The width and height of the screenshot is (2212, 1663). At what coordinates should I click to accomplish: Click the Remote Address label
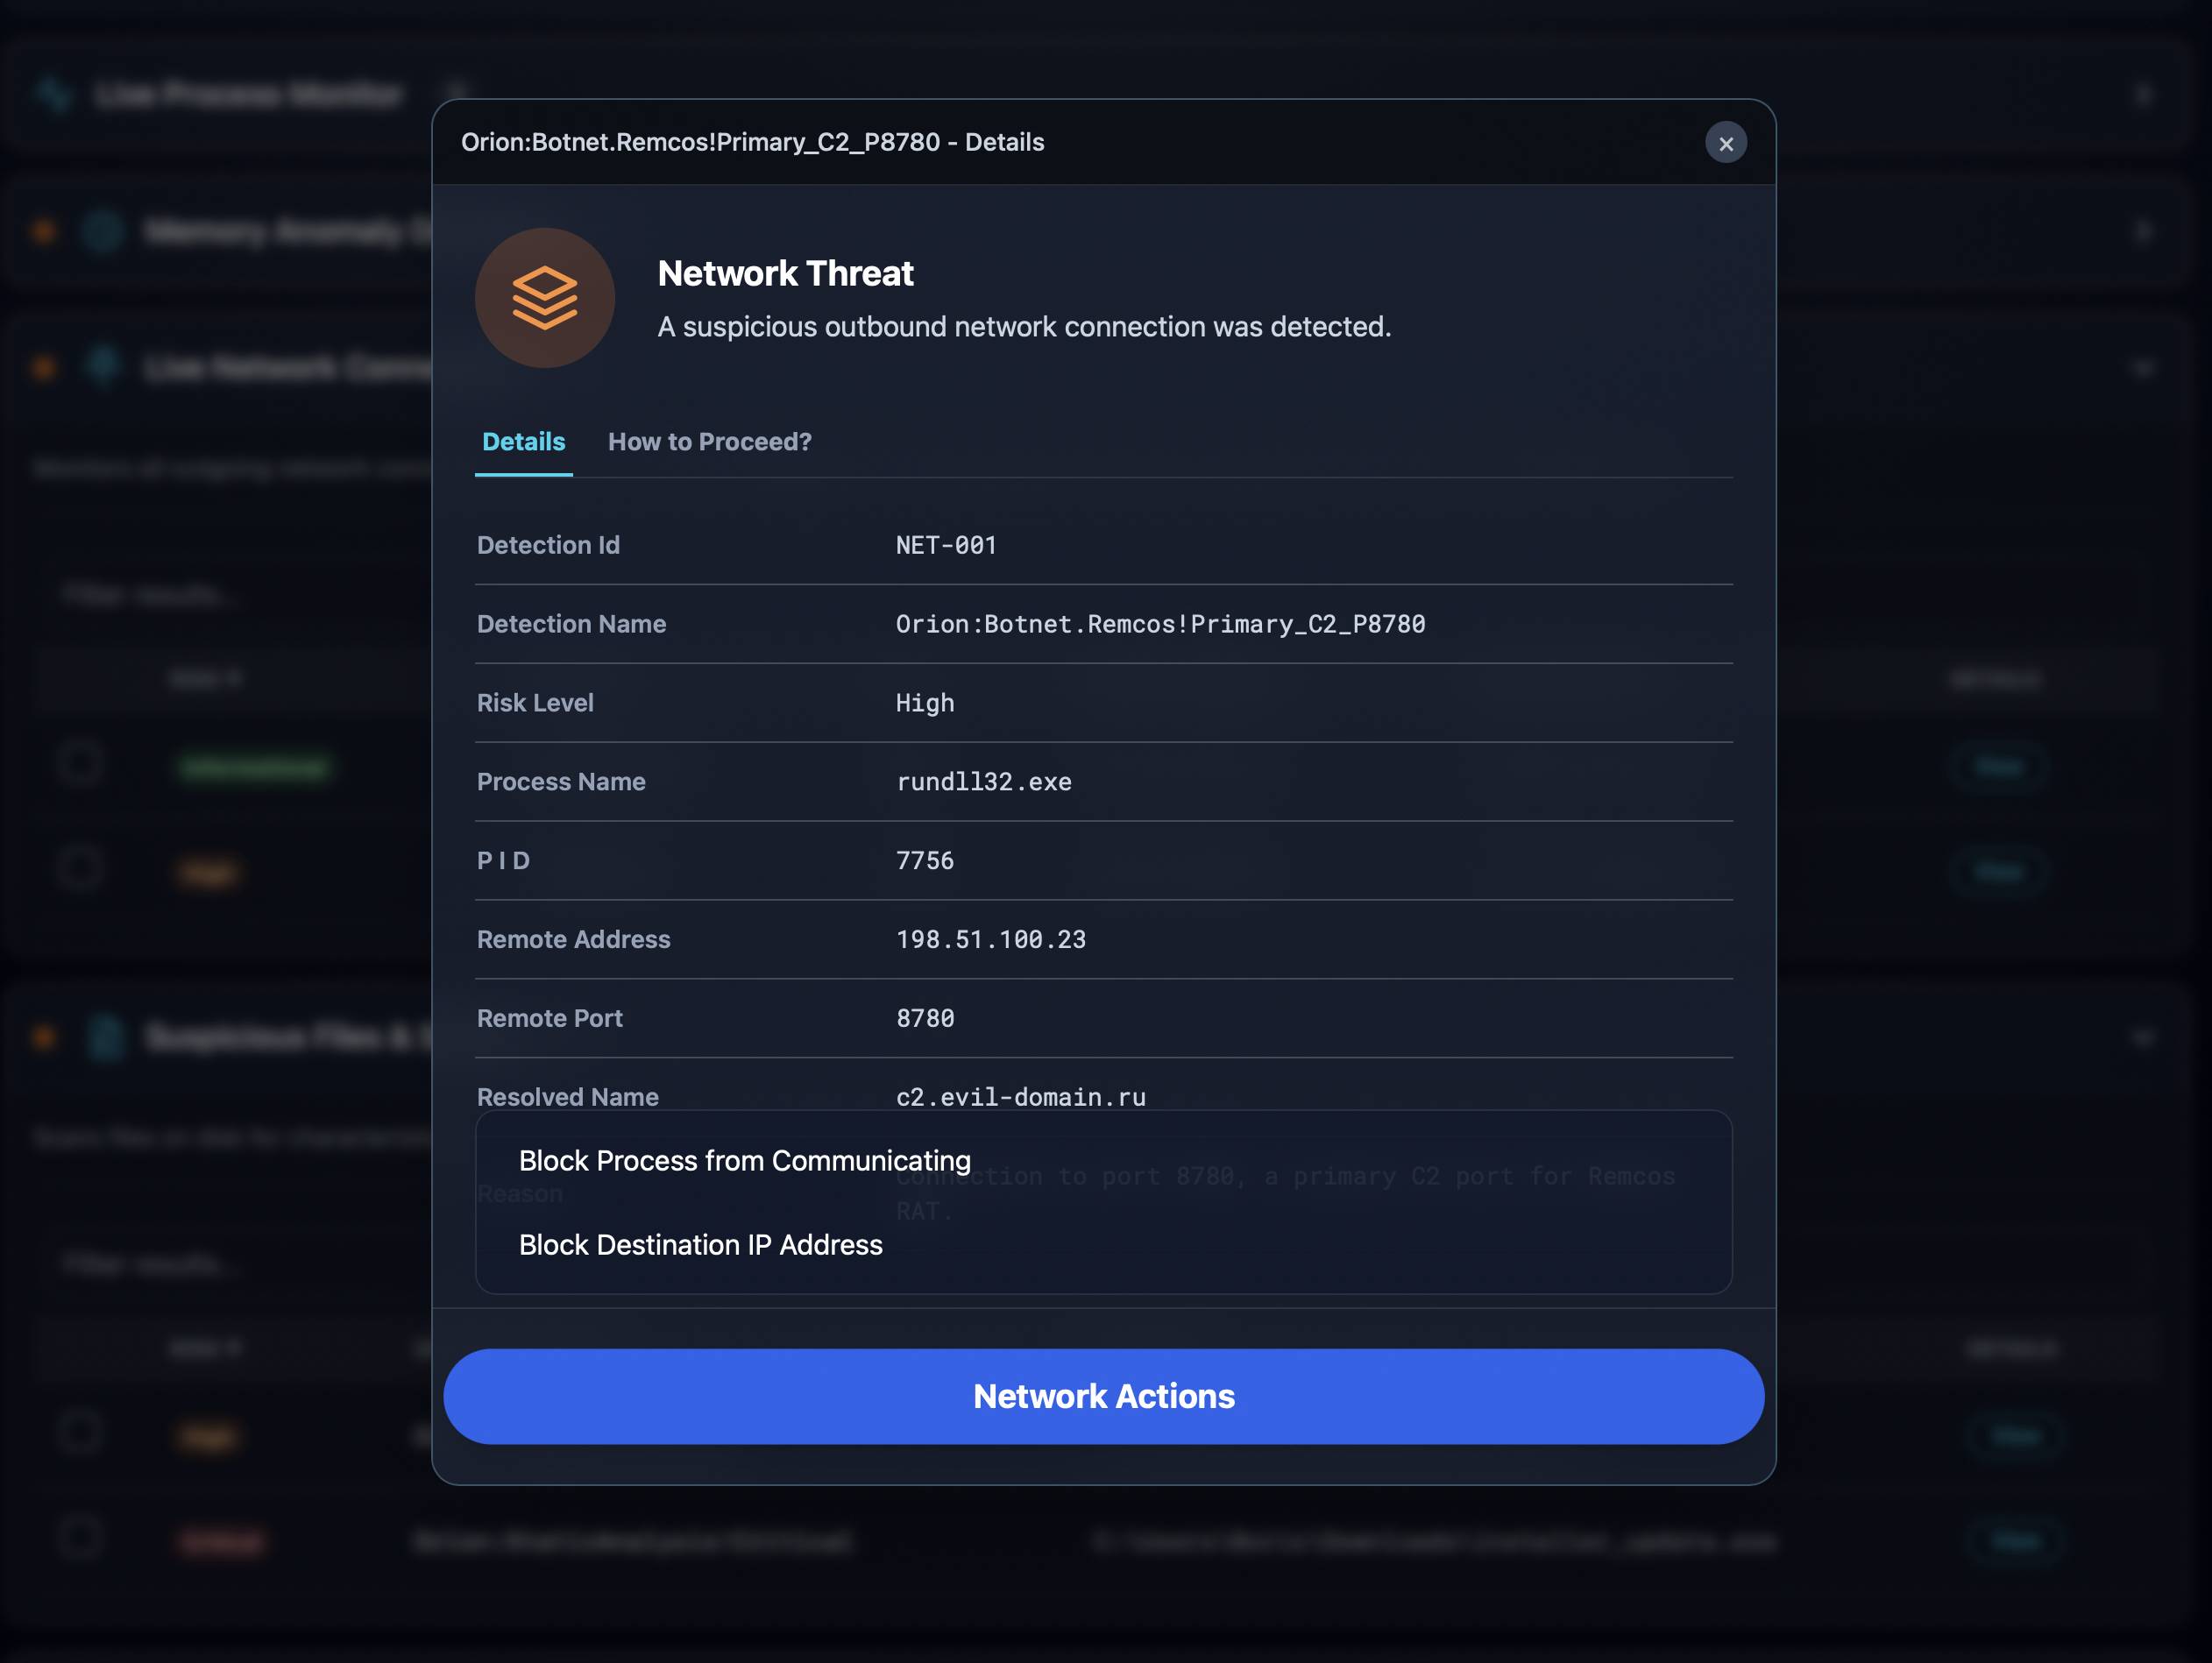573,939
